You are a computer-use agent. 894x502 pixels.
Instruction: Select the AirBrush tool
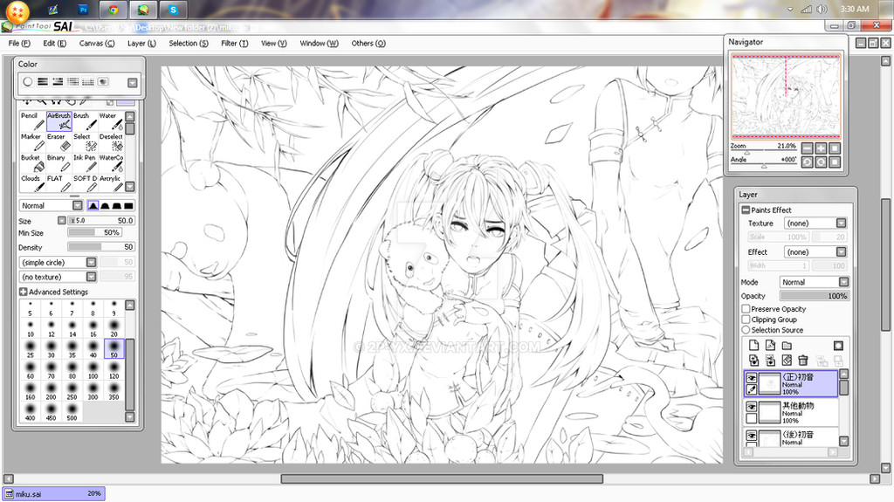pyautogui.click(x=58, y=121)
